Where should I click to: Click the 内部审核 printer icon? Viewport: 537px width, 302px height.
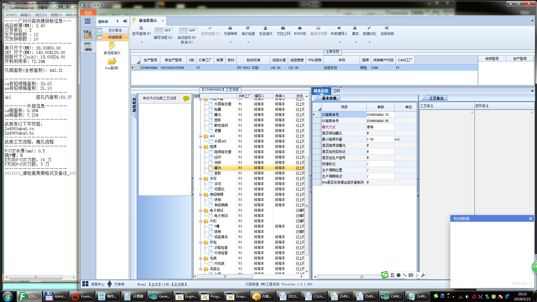point(230,28)
